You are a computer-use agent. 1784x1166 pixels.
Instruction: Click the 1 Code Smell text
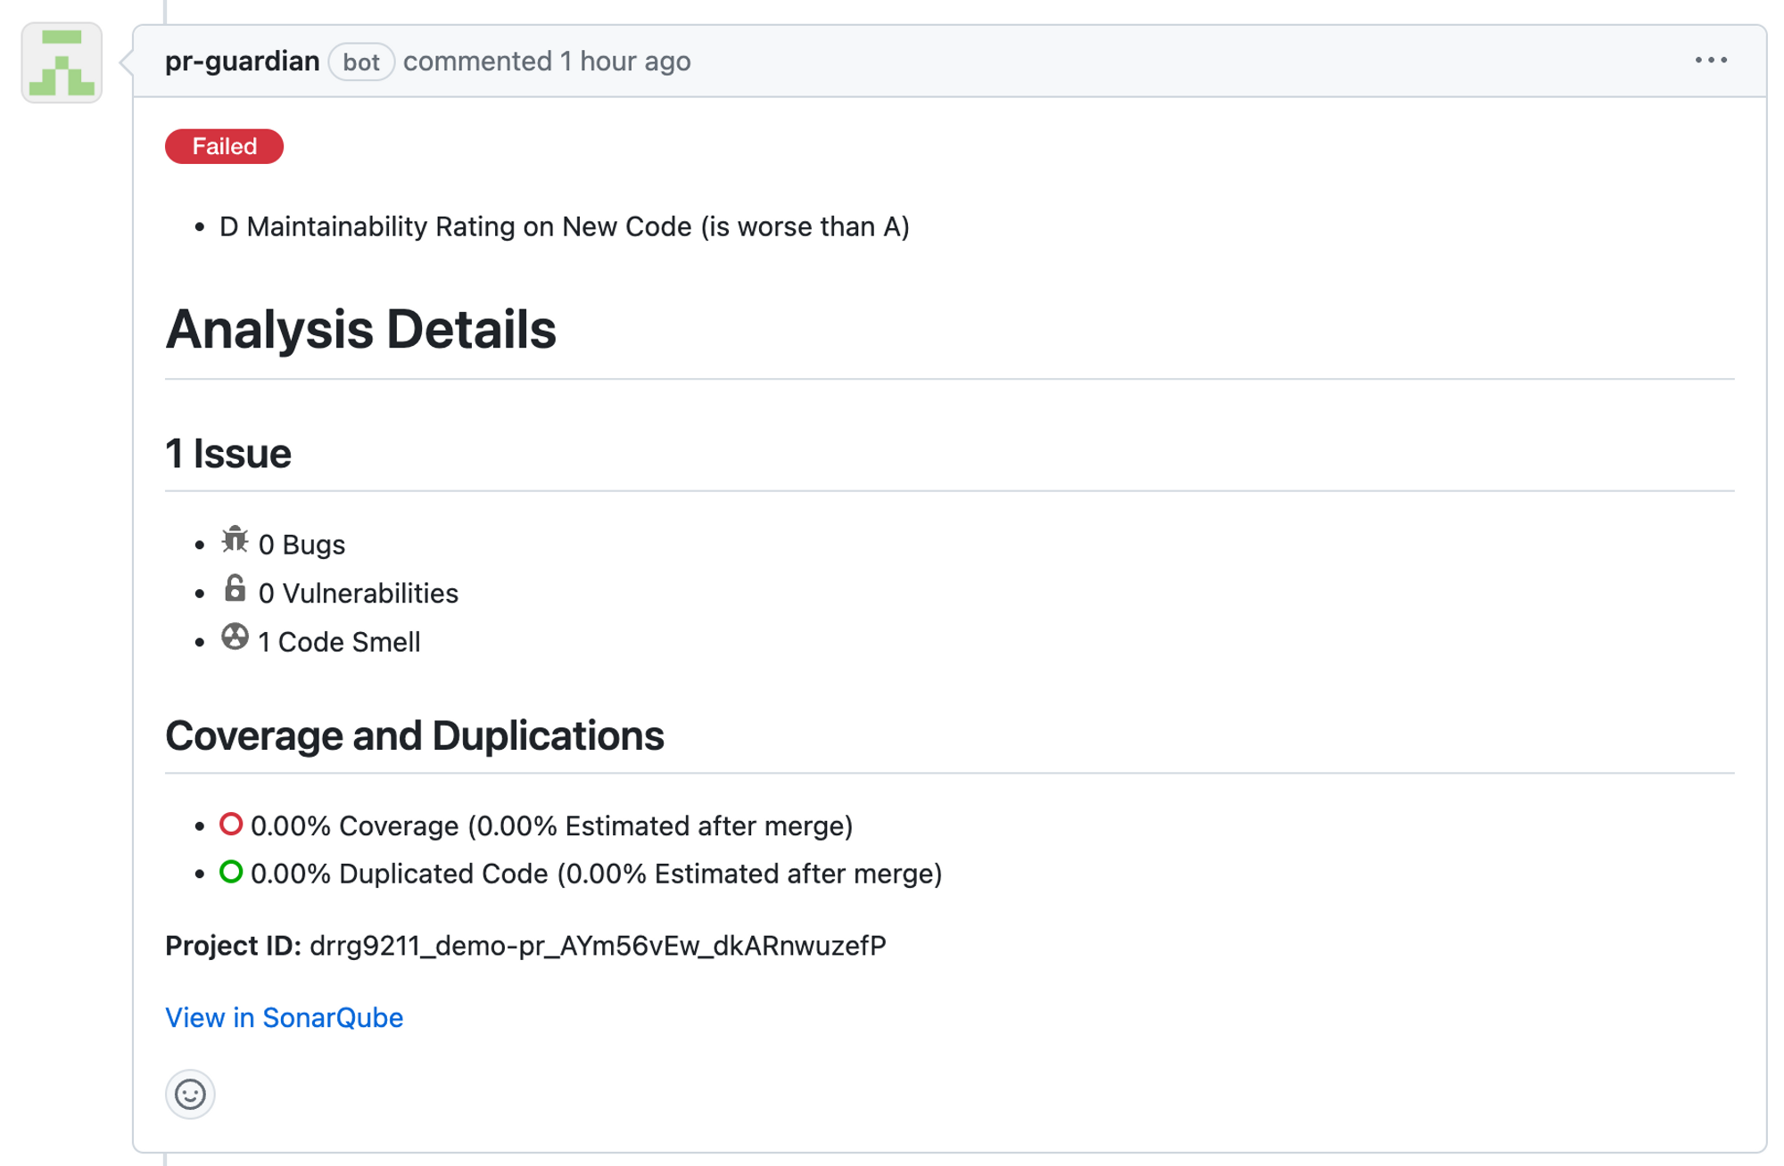(339, 643)
